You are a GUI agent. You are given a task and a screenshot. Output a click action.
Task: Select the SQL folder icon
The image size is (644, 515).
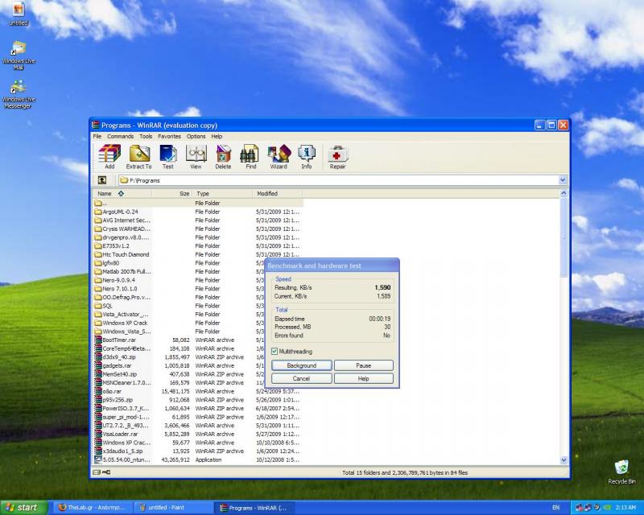97,306
